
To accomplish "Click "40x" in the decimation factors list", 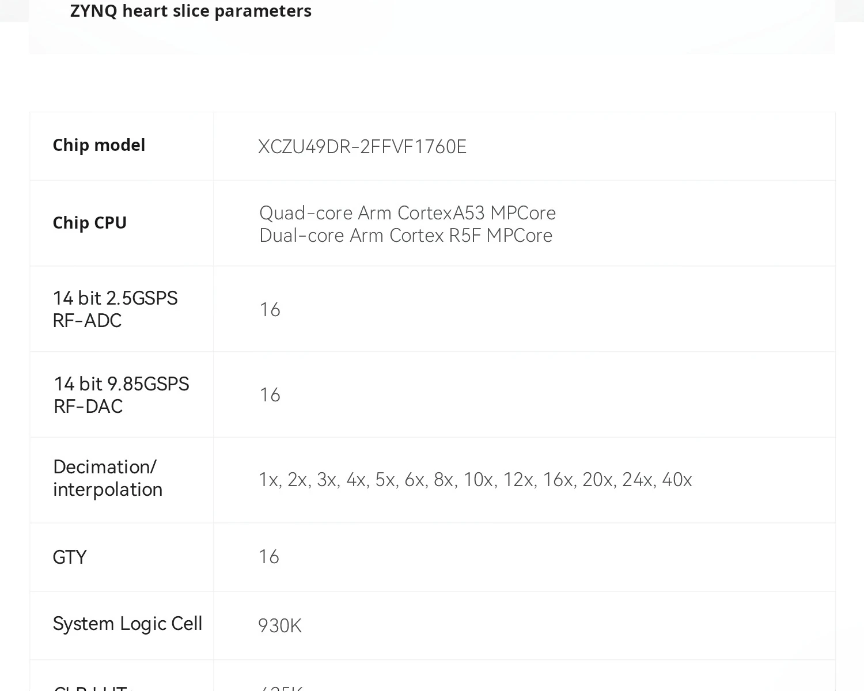I will click(x=677, y=480).
